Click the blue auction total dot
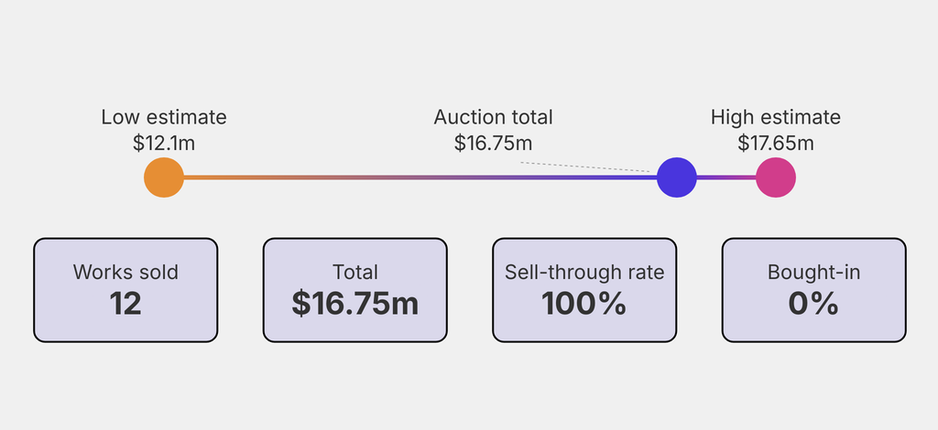The image size is (938, 430). point(677,177)
